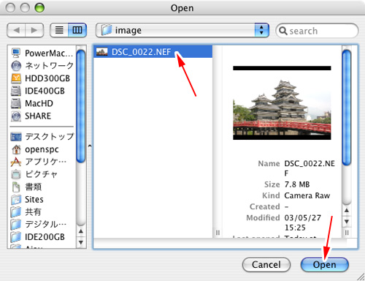Click the Kind value Camera Raw
Viewport: 365px width, 281px height.
click(x=307, y=195)
